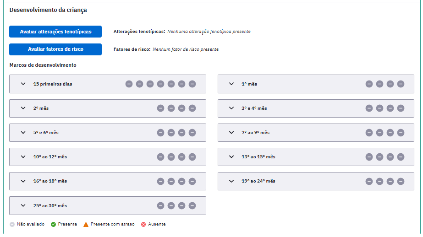Expand the 15 primeiros dias section
This screenshot has height=237, width=423.
click(23, 84)
